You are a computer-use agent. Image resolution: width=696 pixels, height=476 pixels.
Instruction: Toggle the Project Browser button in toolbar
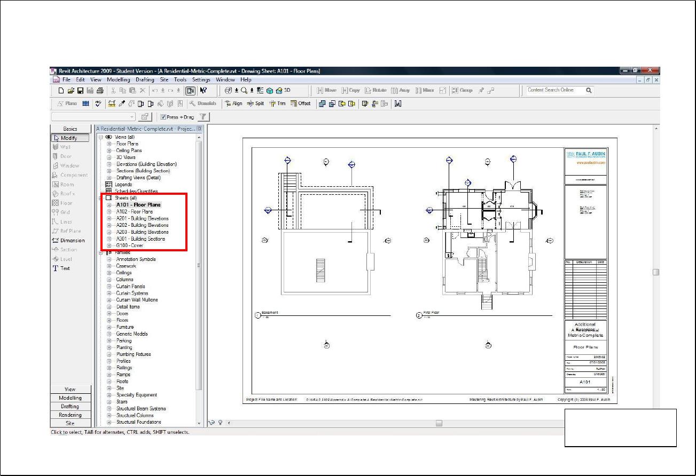pos(190,91)
